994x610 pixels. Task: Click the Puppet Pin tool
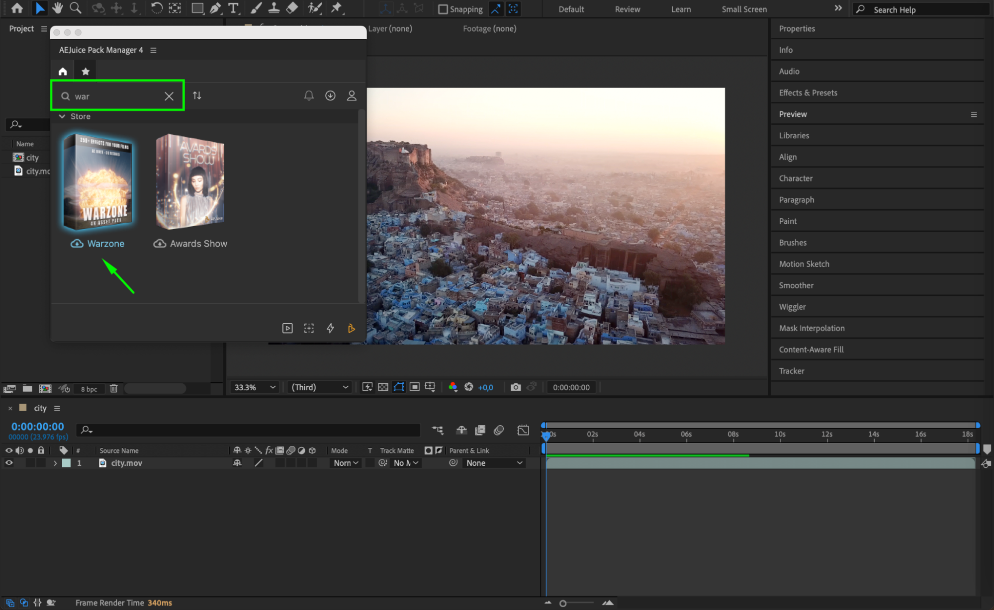pyautogui.click(x=337, y=8)
